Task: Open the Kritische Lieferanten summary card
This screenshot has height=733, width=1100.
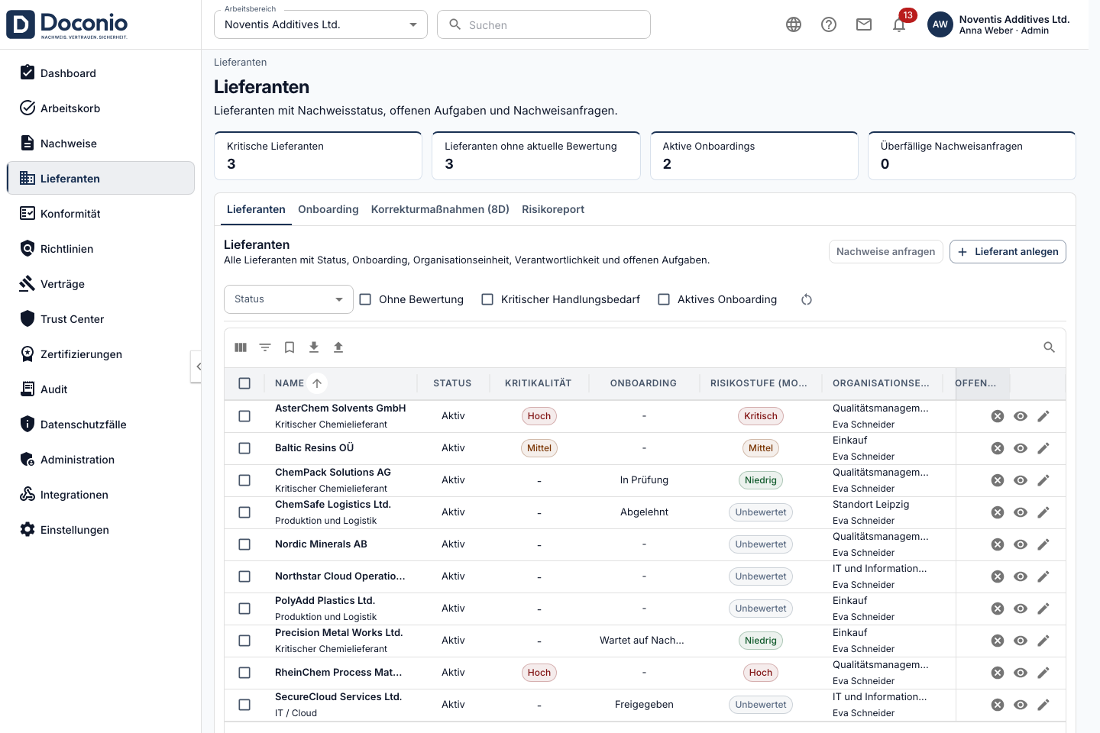Action: (x=319, y=156)
